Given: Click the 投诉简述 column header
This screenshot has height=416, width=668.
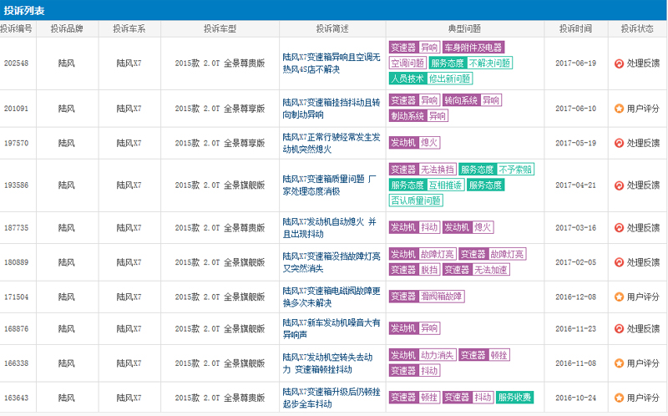Looking at the screenshot, I should [332, 28].
